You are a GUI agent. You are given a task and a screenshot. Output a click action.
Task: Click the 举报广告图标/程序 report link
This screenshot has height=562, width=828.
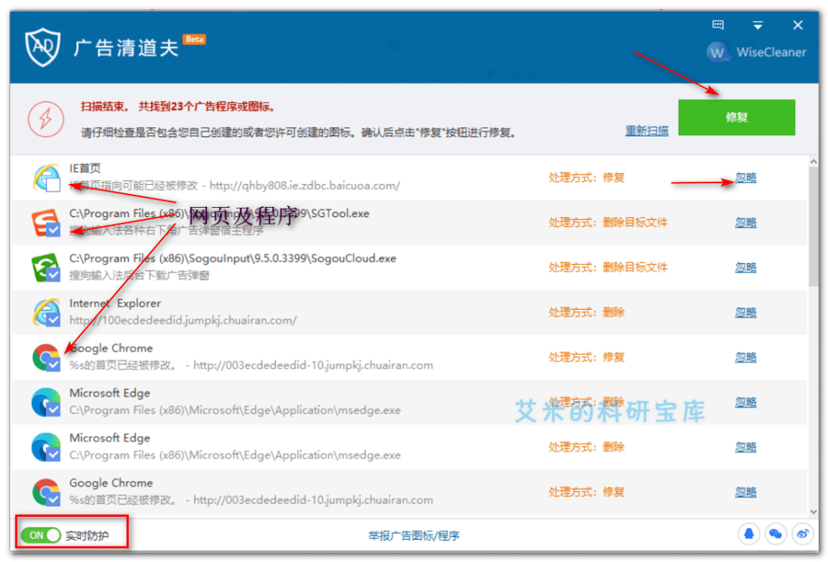413,536
